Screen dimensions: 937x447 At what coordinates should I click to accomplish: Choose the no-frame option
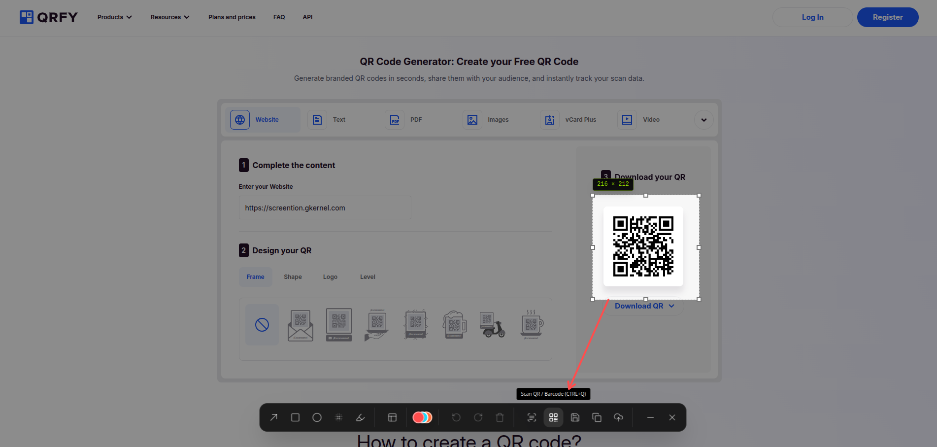(x=262, y=325)
